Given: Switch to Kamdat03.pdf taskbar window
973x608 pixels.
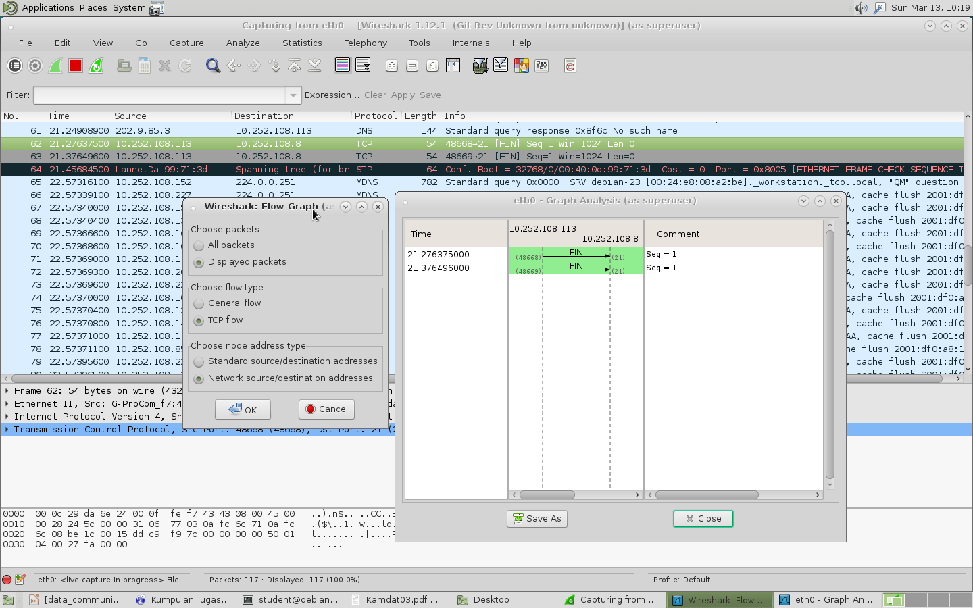Looking at the screenshot, I should tap(396, 600).
